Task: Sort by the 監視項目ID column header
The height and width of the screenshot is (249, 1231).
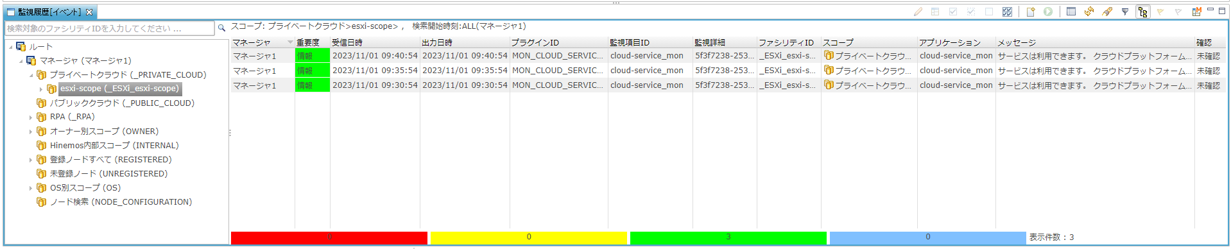Action: click(651, 42)
